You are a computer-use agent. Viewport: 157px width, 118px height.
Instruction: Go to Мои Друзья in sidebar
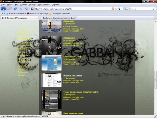[x=23, y=33]
